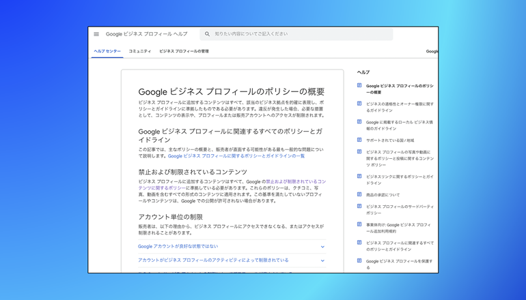The width and height of the screenshot is (526, 300).
Task: Open ポリシーとガイドラインの一覧 link in article
Action: (x=236, y=156)
